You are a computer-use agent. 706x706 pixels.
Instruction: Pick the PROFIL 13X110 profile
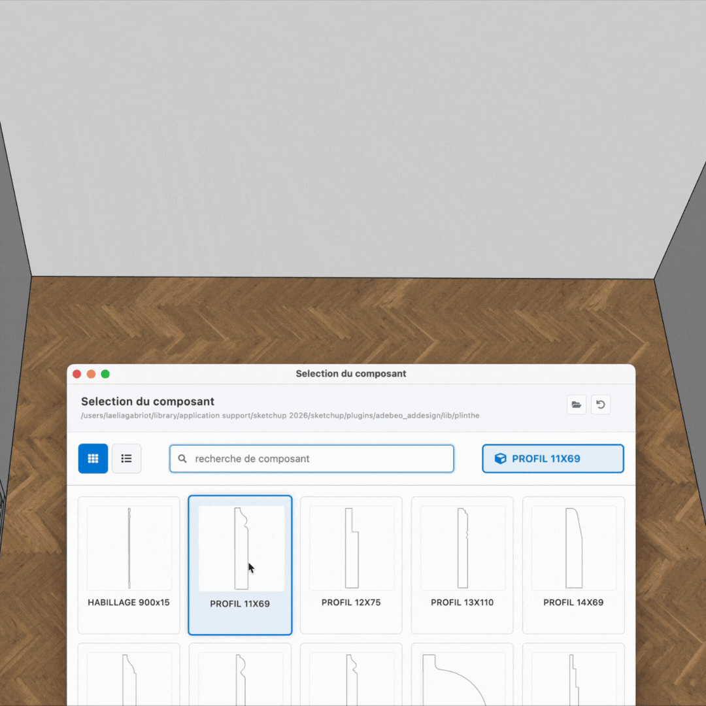pos(462,565)
